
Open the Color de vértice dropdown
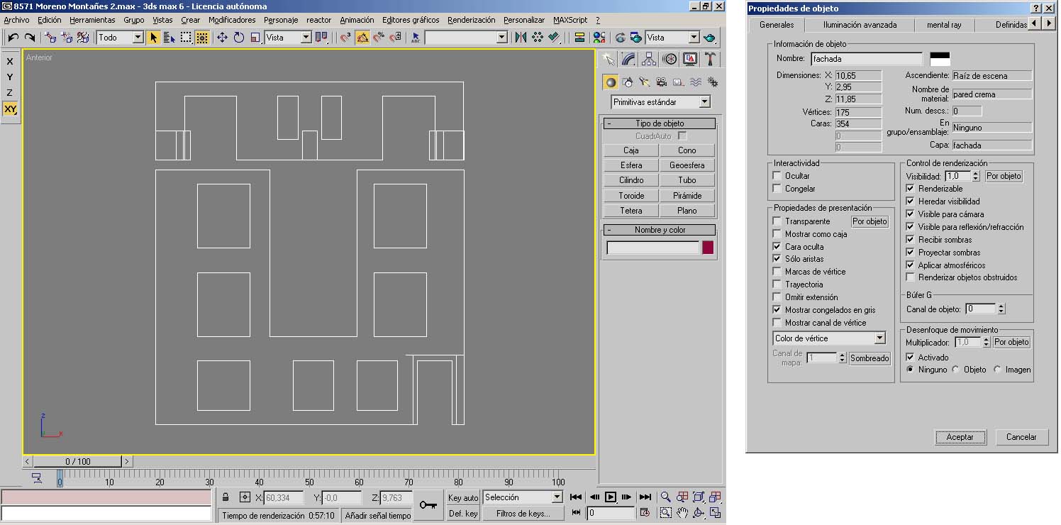click(829, 338)
